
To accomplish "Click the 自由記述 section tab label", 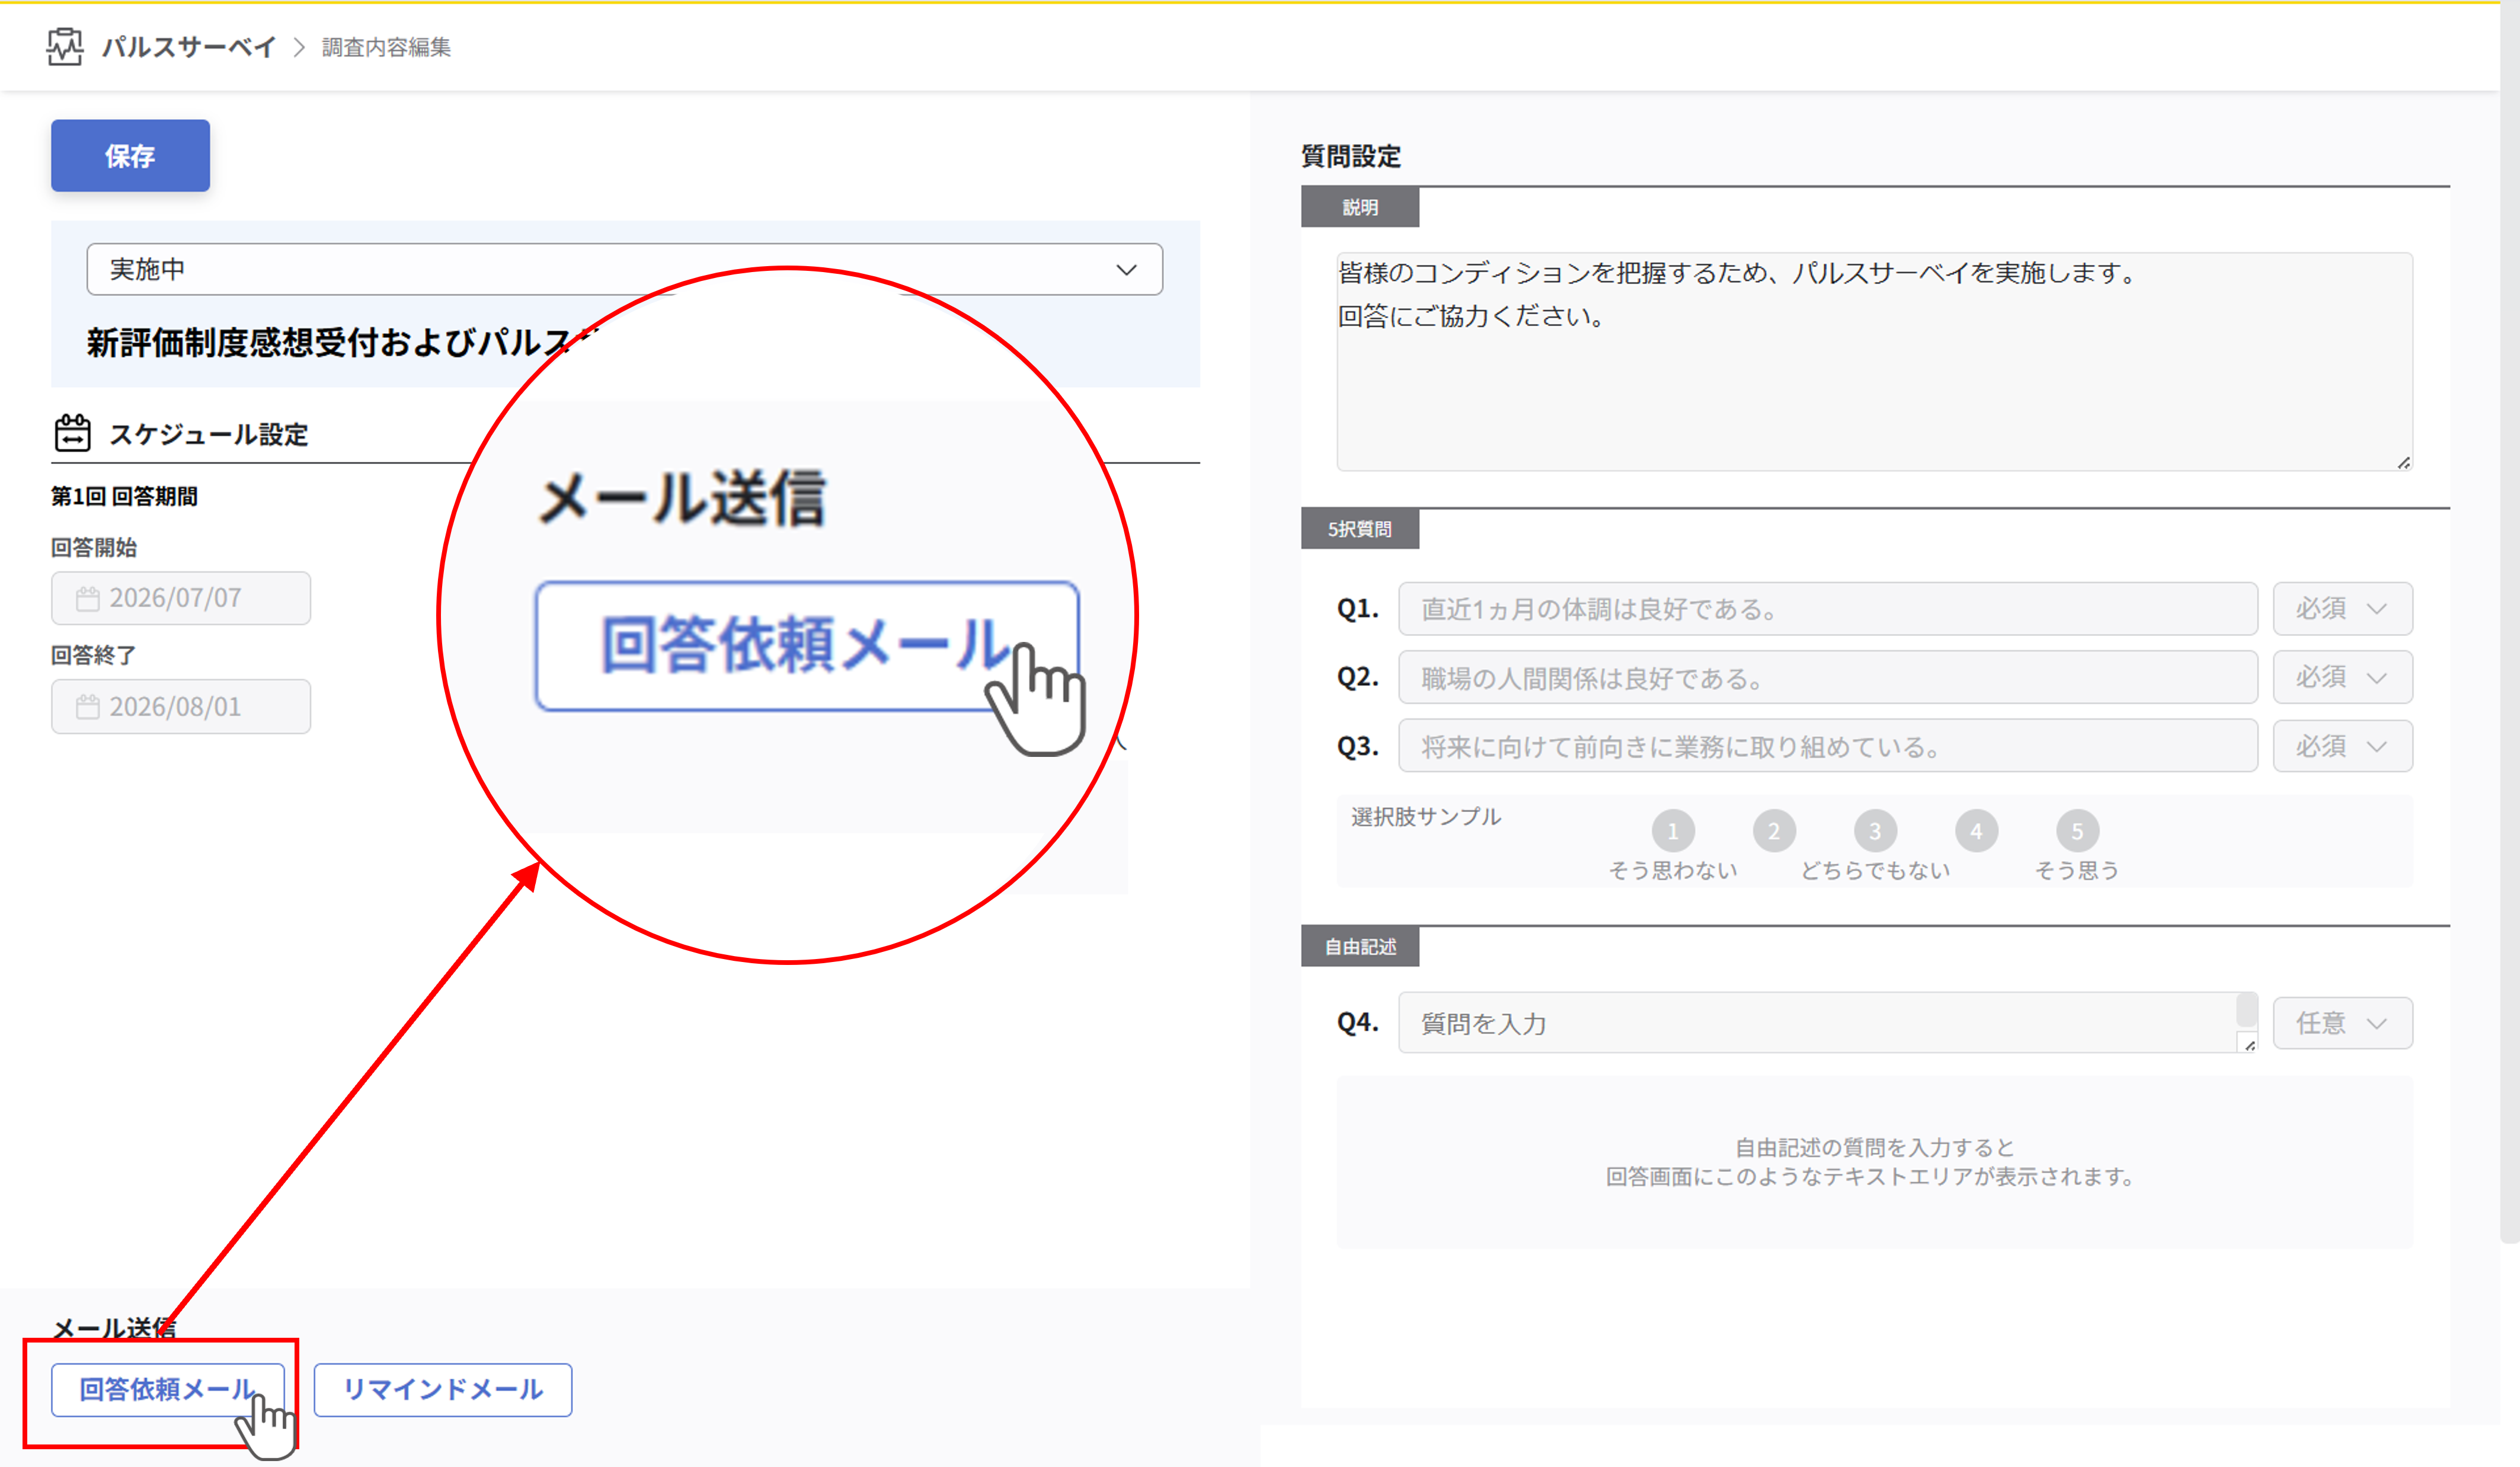I will (x=1359, y=946).
